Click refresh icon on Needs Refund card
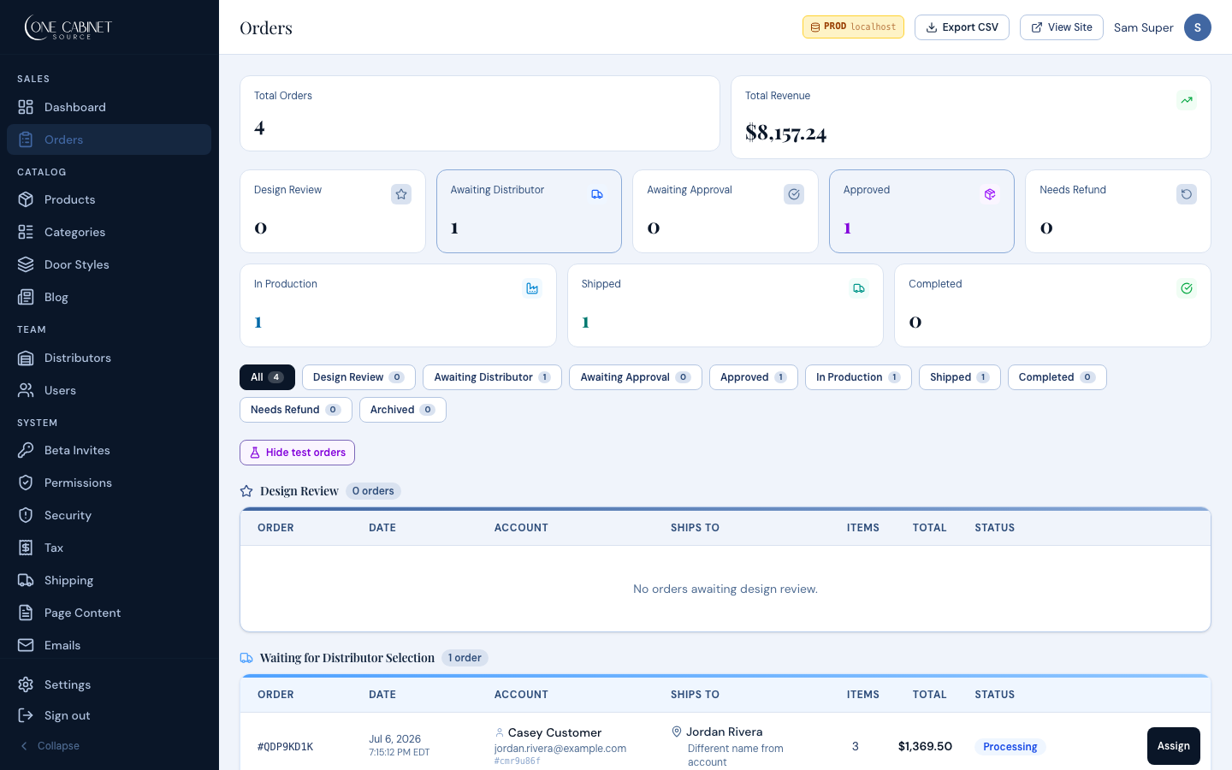1232x770 pixels. click(1187, 194)
